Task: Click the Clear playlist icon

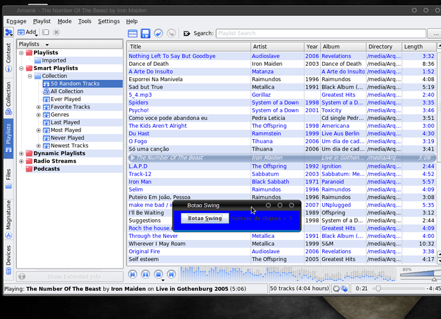Action: click(x=132, y=33)
